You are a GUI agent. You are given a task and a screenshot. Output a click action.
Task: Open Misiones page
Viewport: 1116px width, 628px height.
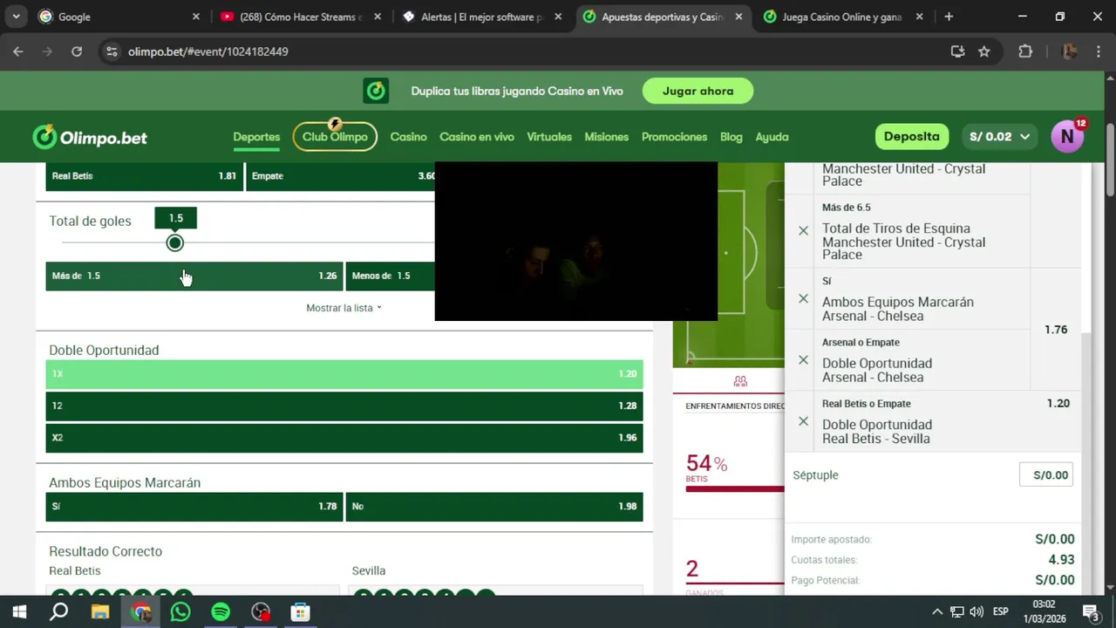pos(607,137)
